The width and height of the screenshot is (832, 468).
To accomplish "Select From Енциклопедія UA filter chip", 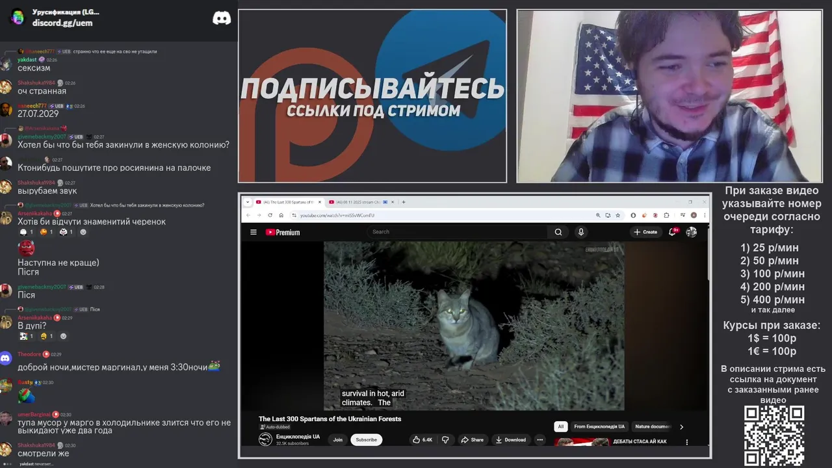I will point(599,427).
